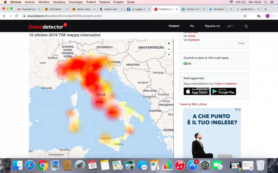
Task: Open Maps app in dock
Action: click(x=117, y=165)
